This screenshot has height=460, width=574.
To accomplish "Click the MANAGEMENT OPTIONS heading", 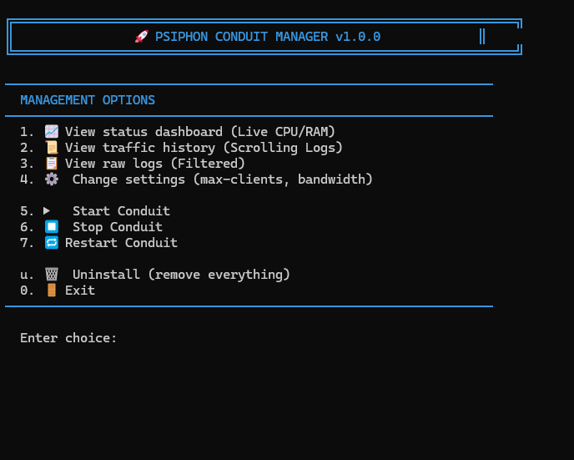I will [x=88, y=100].
